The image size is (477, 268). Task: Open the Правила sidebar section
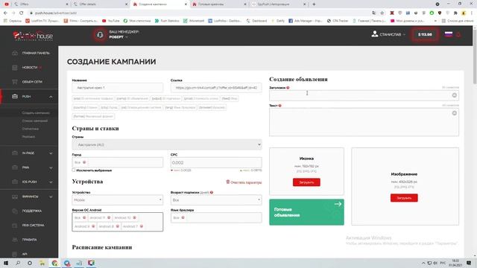(x=29, y=240)
